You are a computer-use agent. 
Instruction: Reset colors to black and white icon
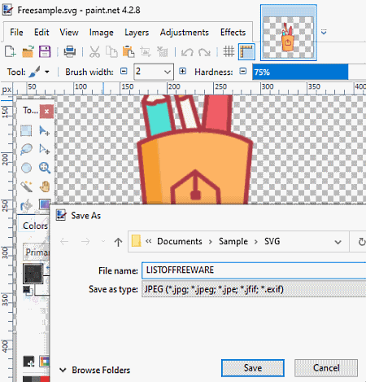[28, 291]
